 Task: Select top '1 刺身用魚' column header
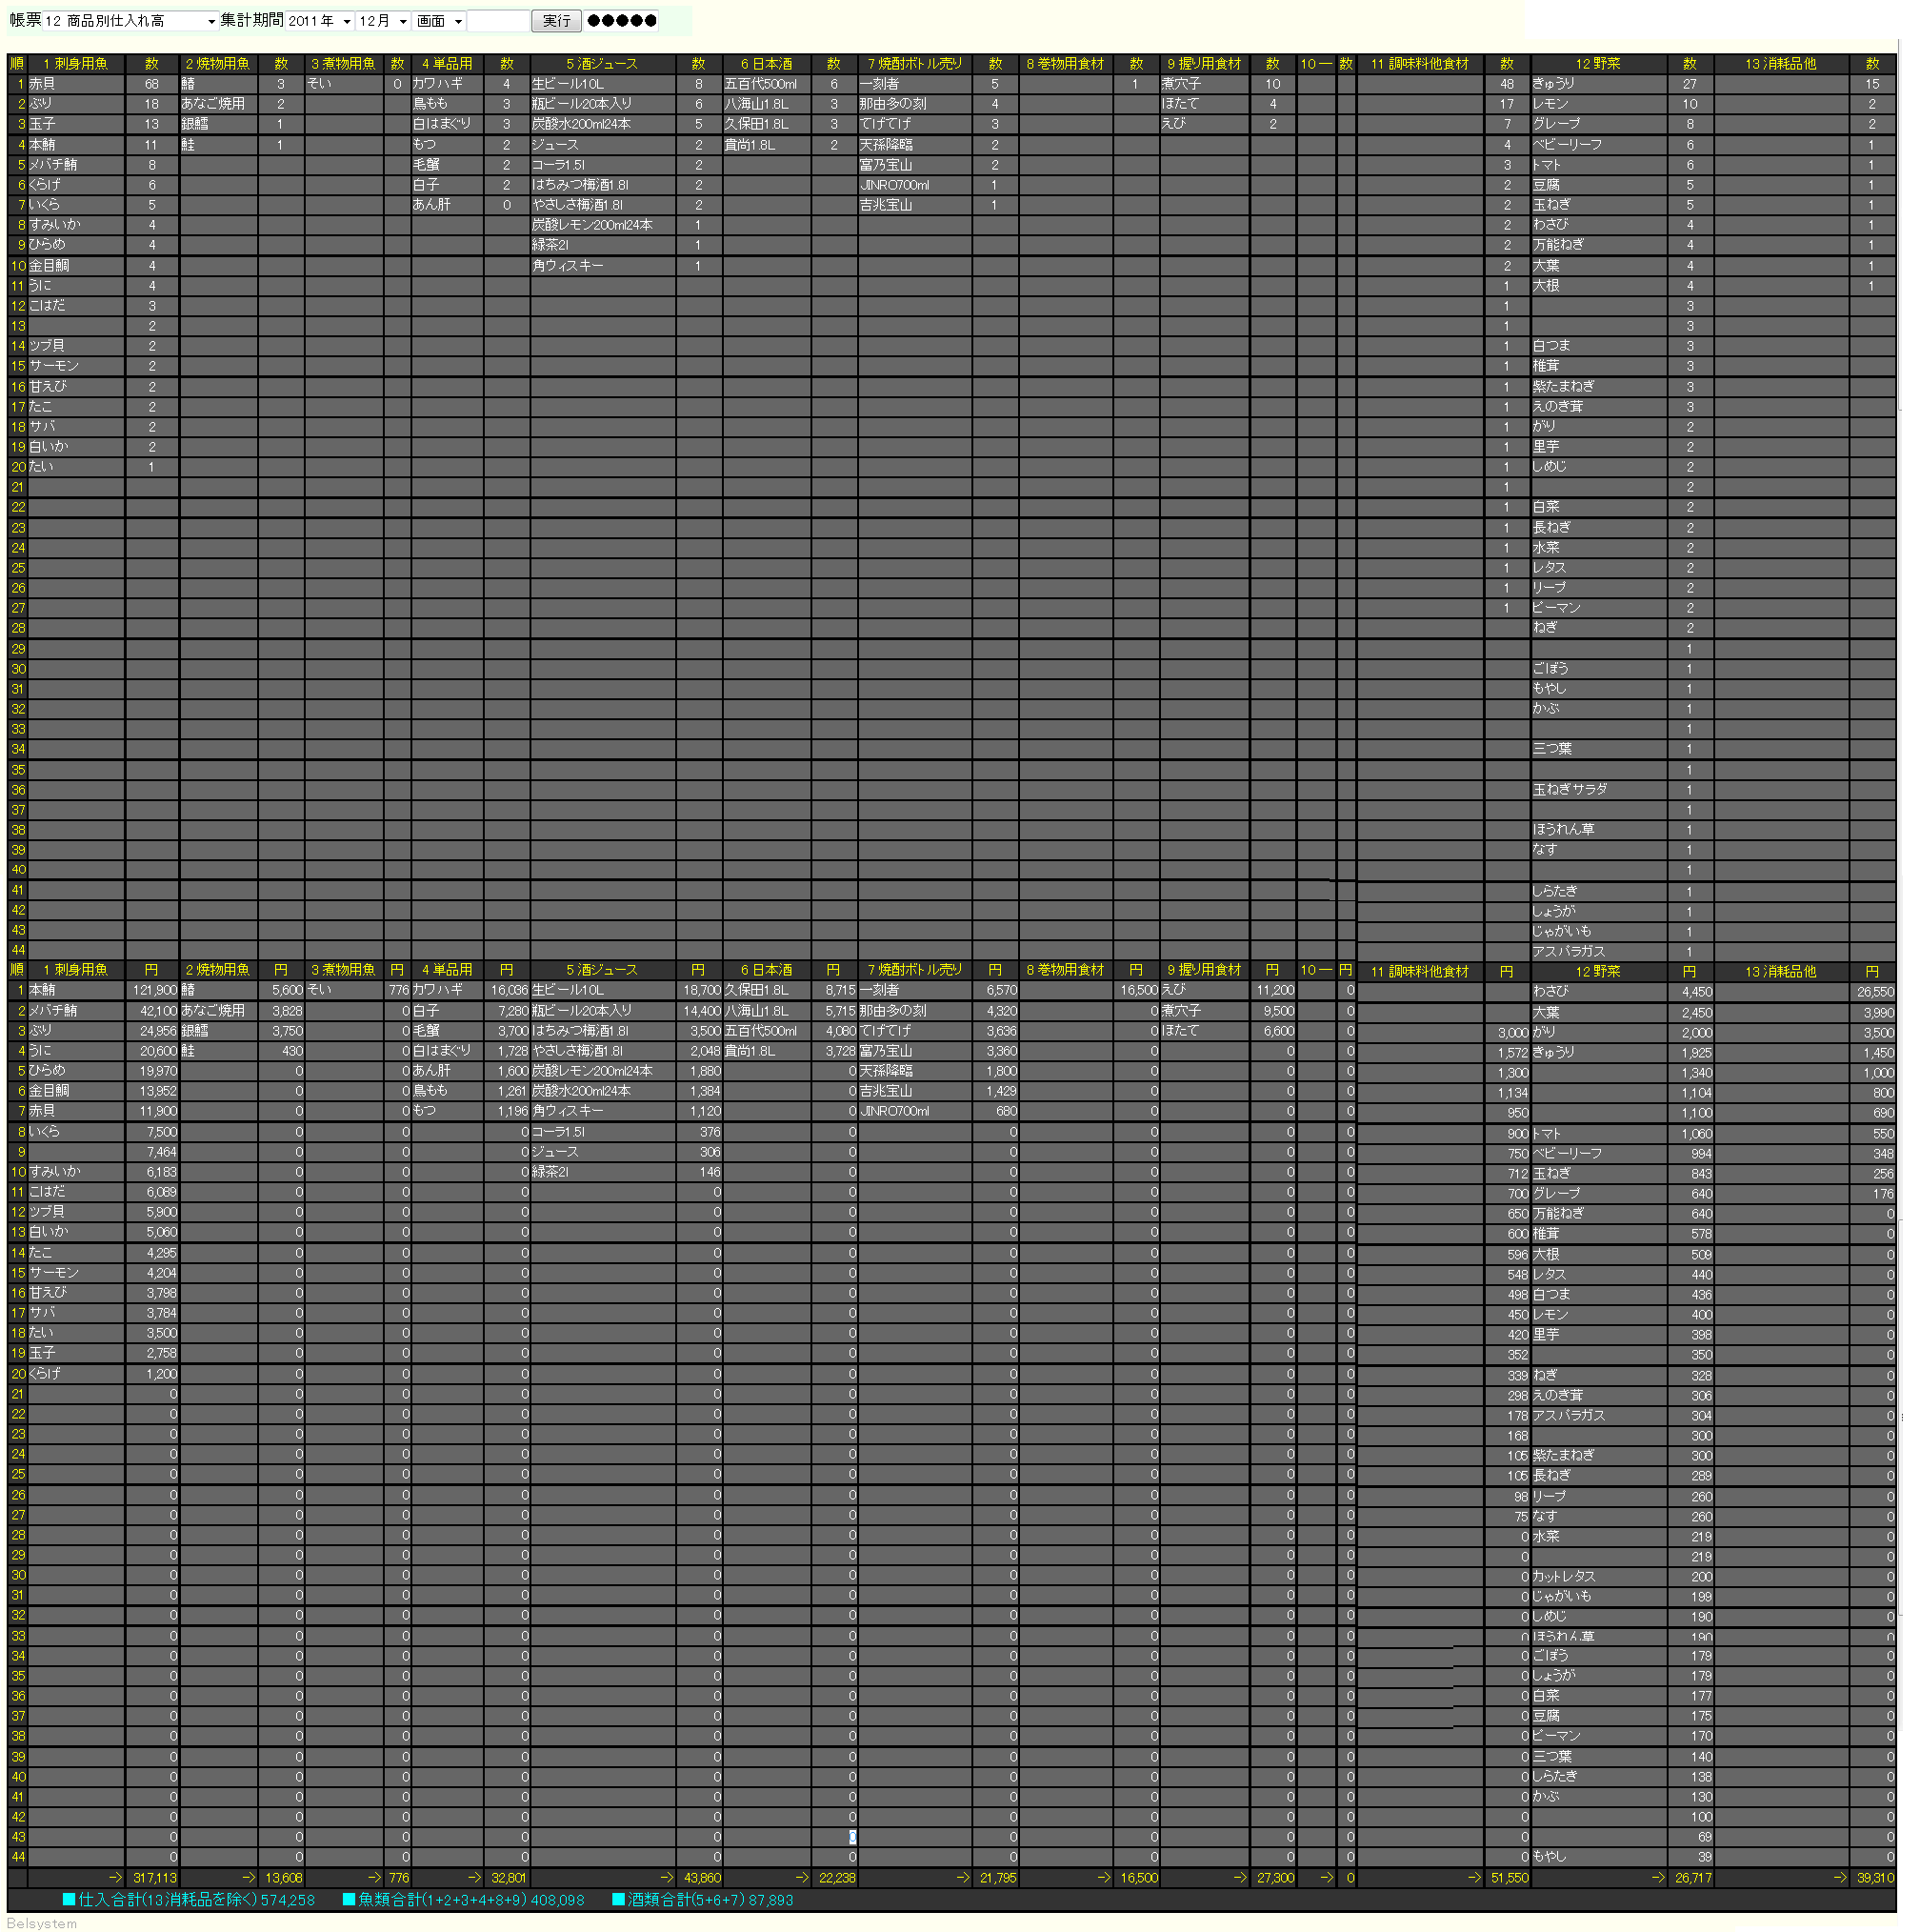(76, 64)
